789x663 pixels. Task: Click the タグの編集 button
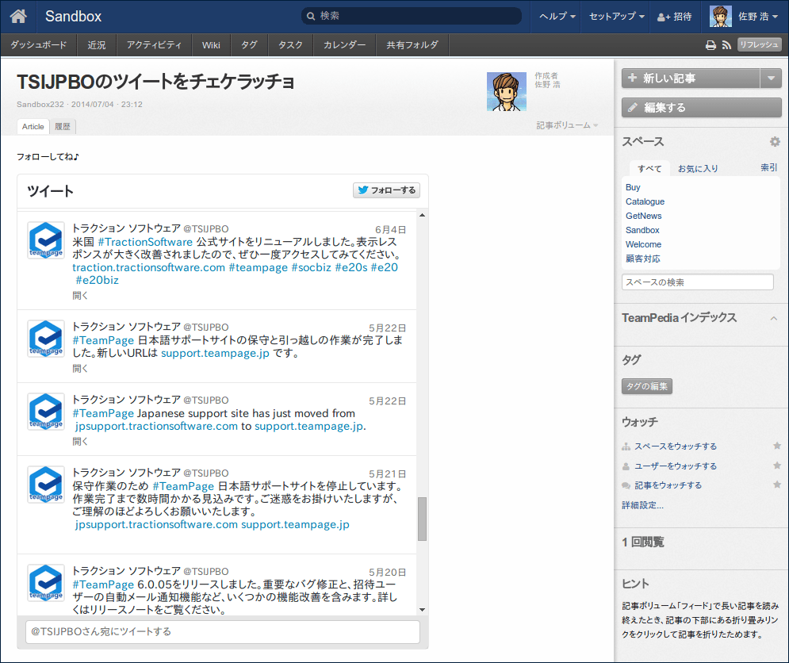(647, 386)
